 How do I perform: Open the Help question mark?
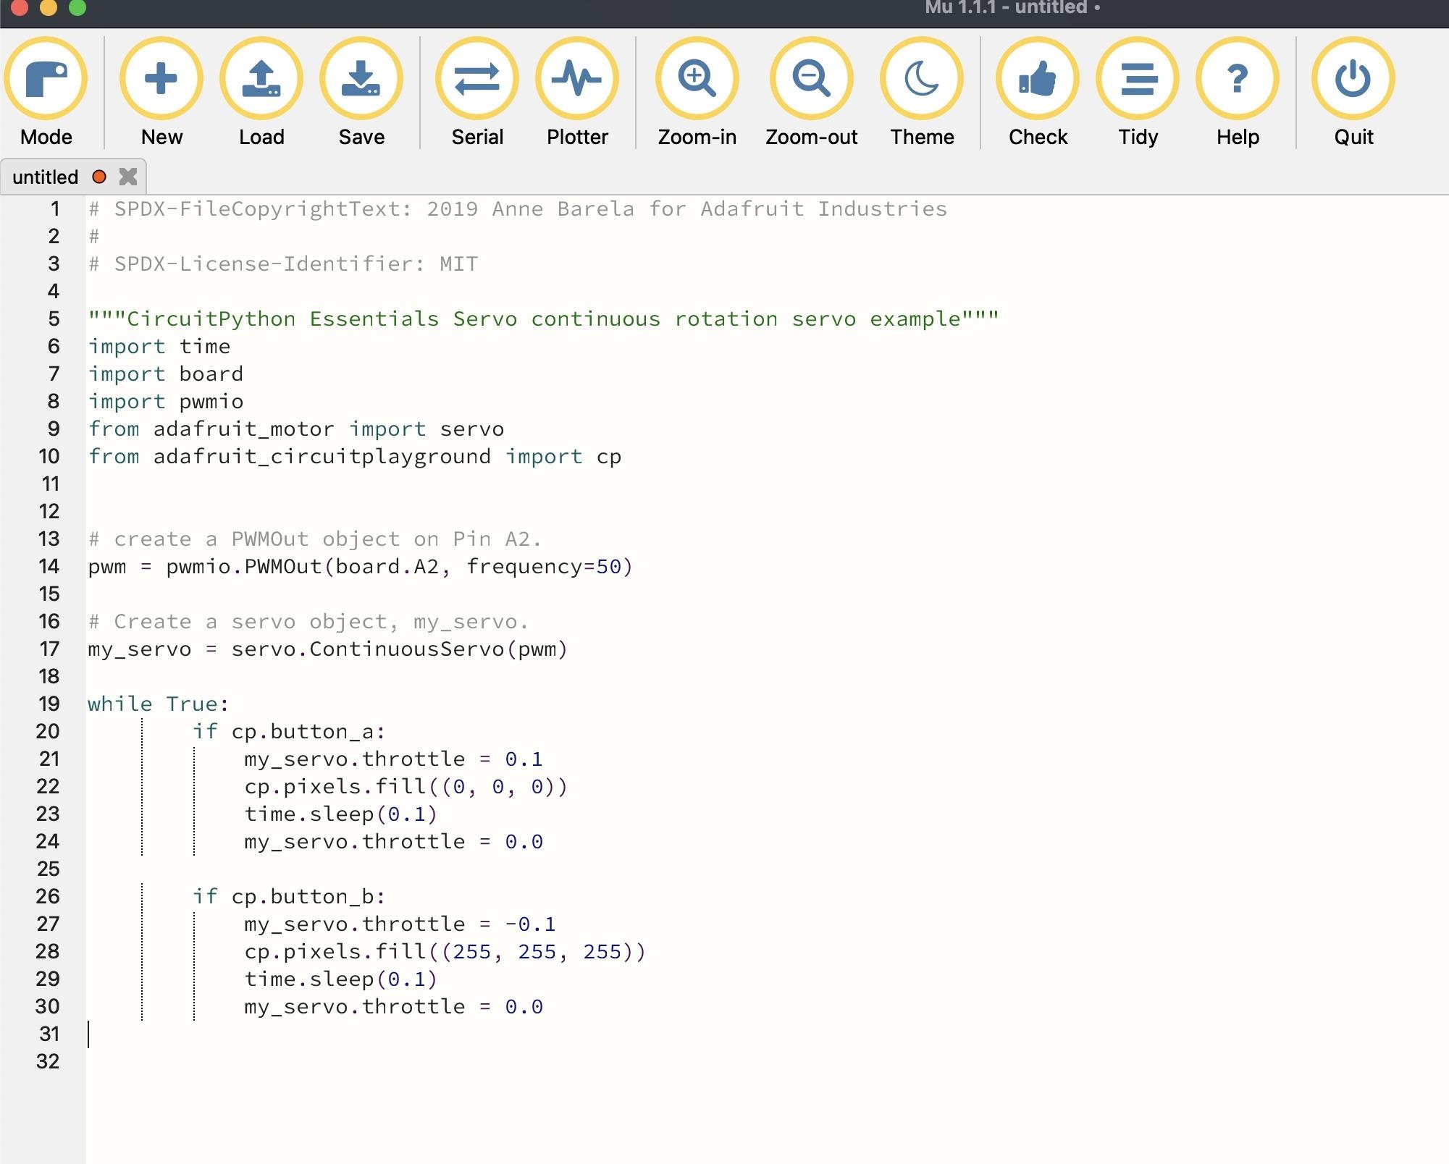pos(1237,80)
